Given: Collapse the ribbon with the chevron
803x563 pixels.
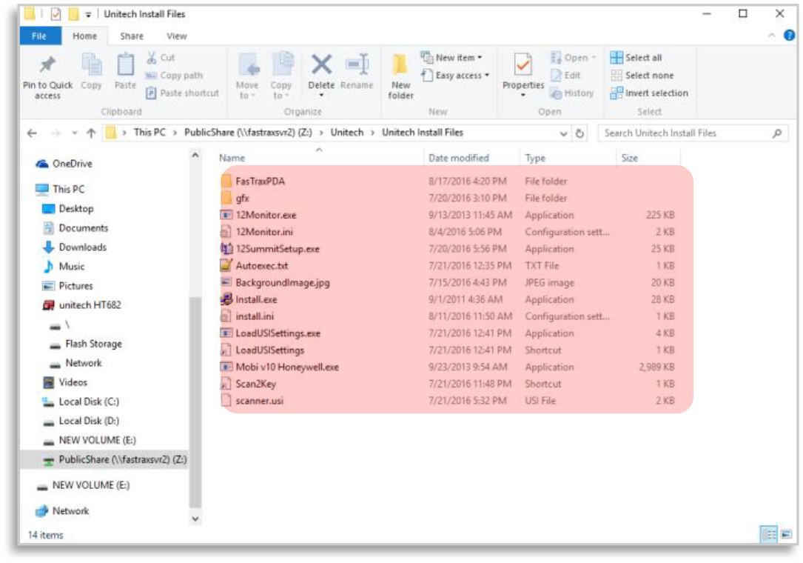Looking at the screenshot, I should [x=772, y=36].
